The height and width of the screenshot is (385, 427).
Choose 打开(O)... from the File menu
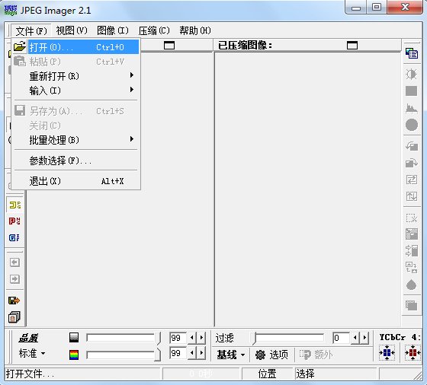[x=76, y=47]
